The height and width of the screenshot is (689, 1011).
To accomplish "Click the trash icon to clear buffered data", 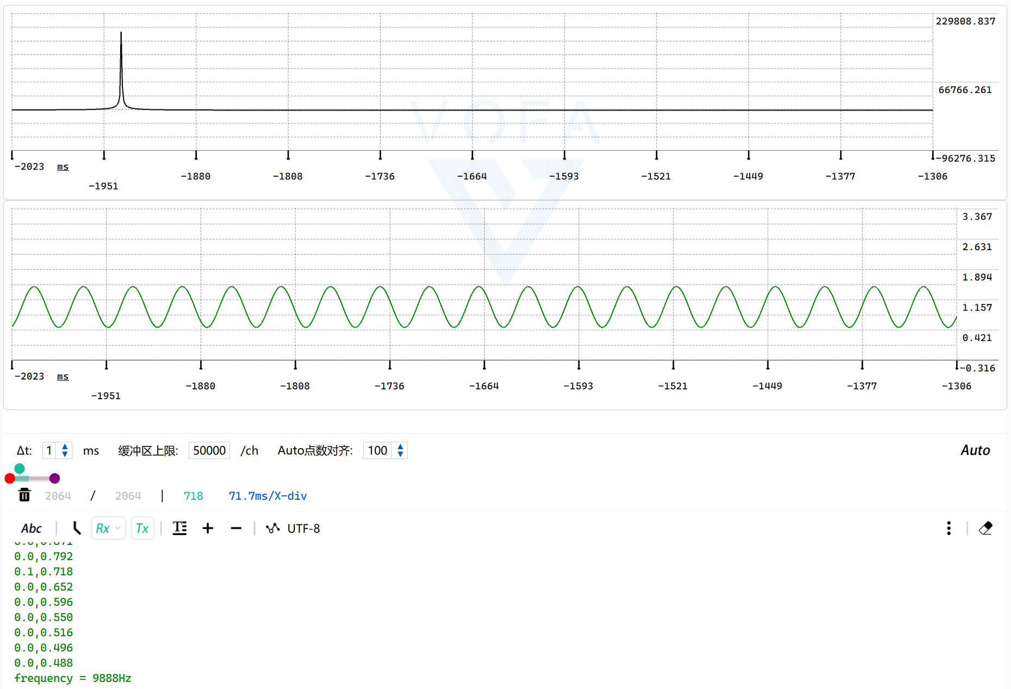I will (24, 495).
